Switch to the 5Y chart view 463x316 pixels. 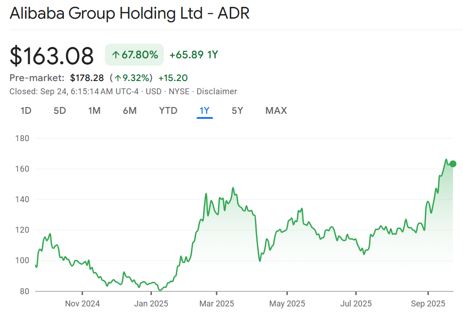tap(237, 111)
